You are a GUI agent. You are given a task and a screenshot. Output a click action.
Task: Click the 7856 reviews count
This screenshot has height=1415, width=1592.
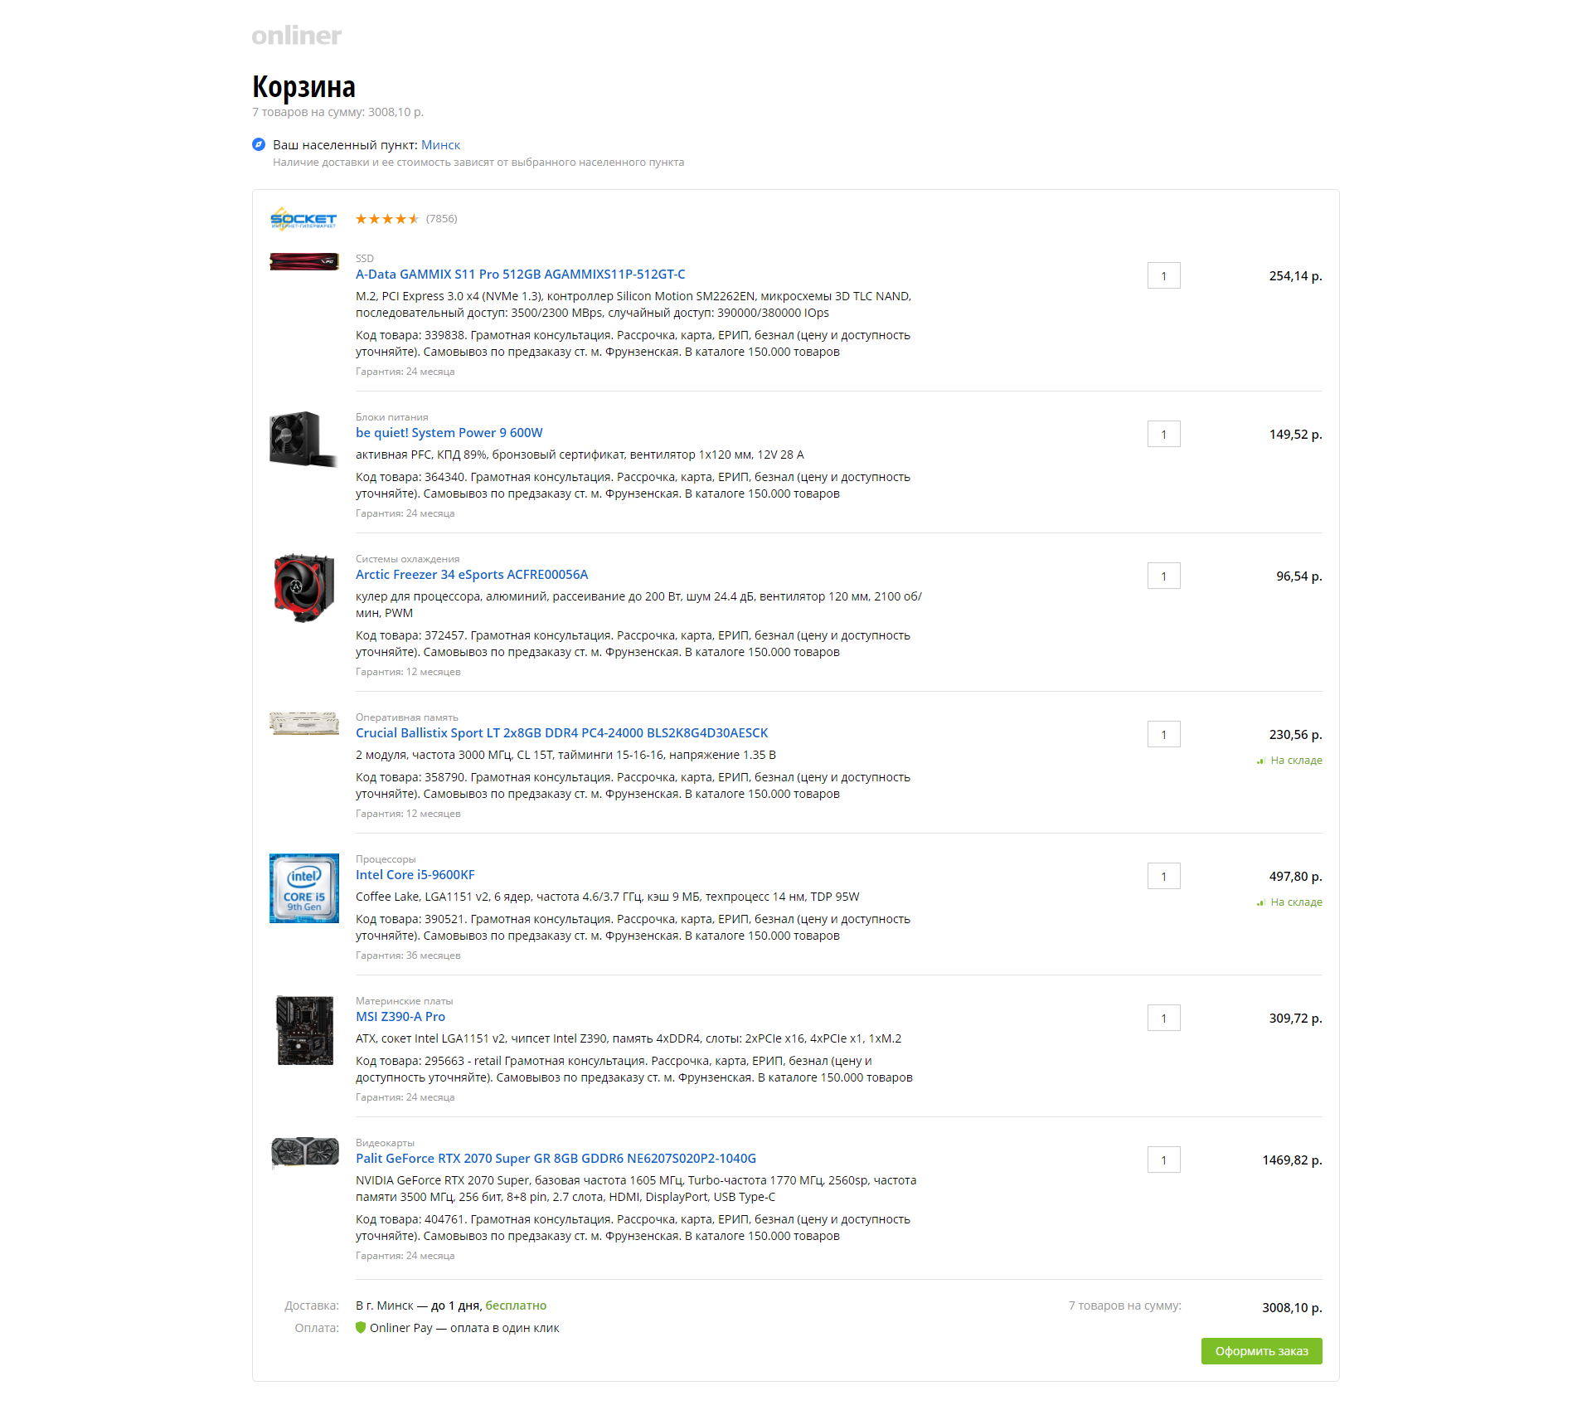pos(441,219)
